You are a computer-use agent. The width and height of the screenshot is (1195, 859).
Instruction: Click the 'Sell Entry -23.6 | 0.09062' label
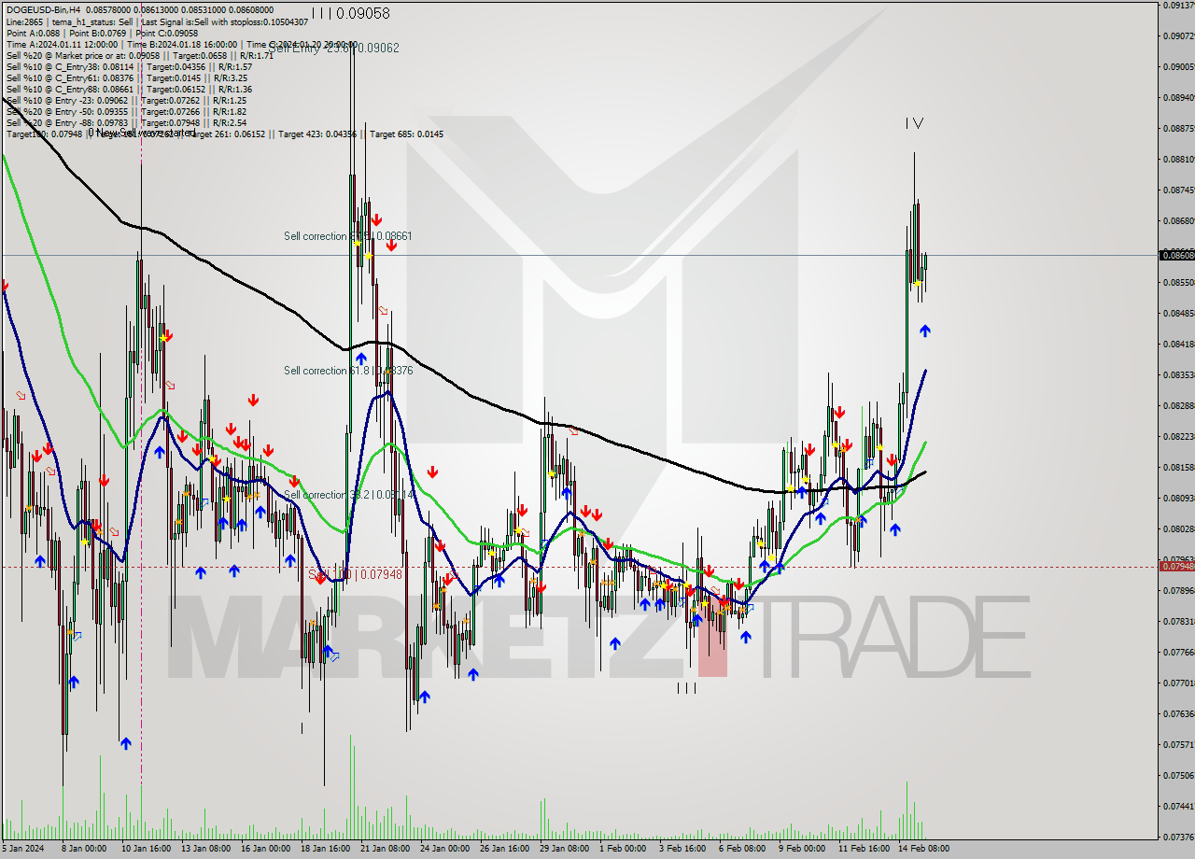[334, 48]
